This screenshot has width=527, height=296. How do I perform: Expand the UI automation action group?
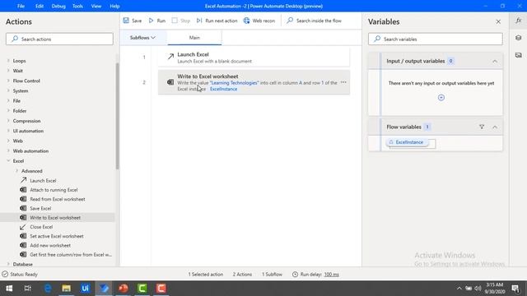8,131
